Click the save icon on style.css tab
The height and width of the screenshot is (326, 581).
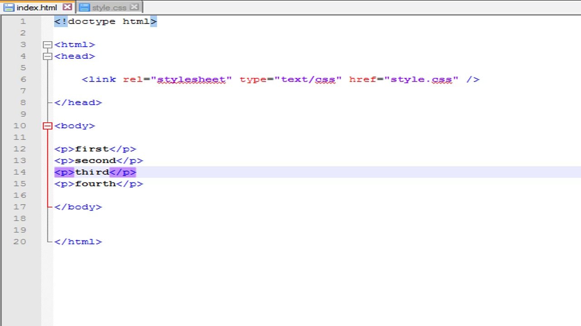(84, 7)
